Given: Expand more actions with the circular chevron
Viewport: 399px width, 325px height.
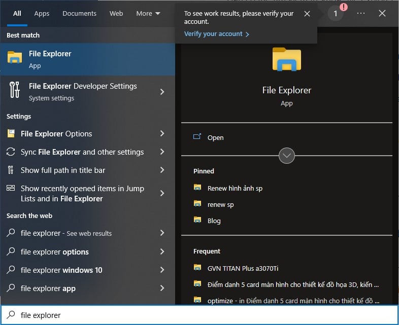Looking at the screenshot, I should (287, 156).
